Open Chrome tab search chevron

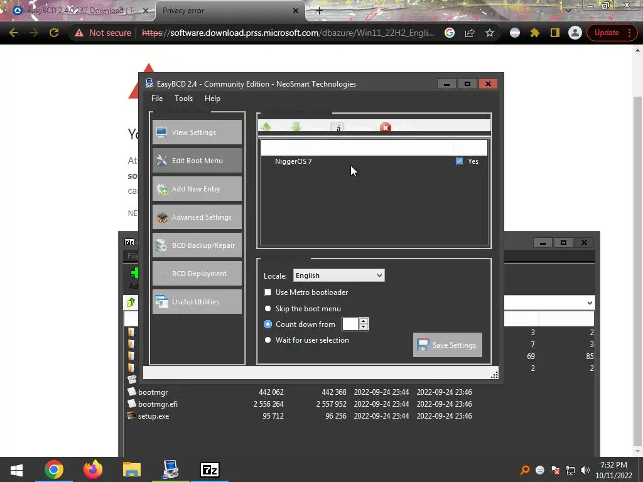pyautogui.click(x=568, y=10)
